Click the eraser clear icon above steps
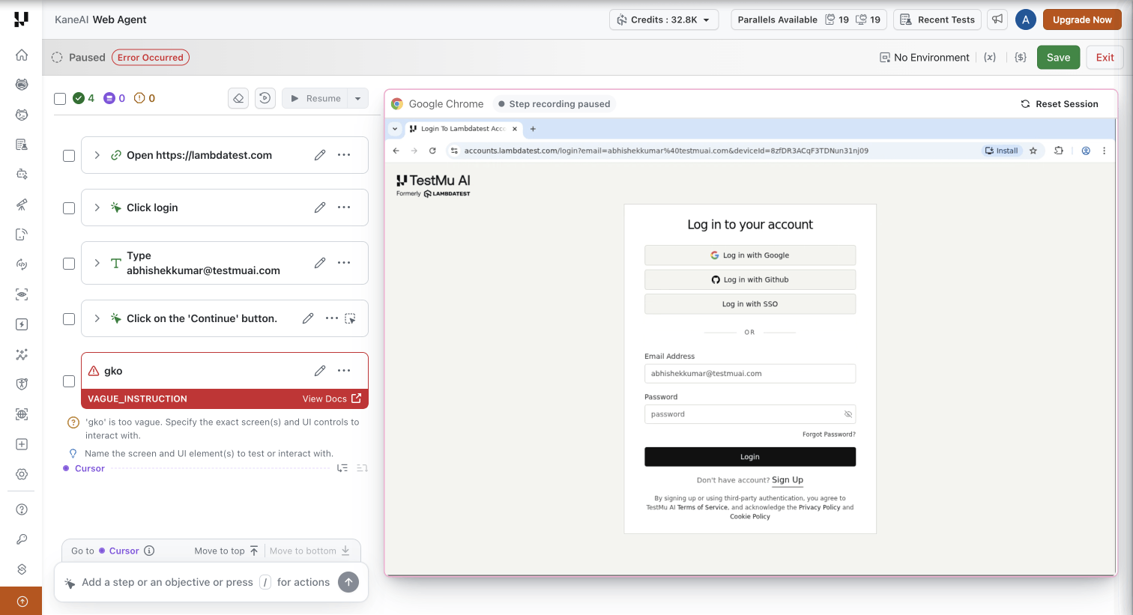The width and height of the screenshot is (1133, 615). click(238, 98)
